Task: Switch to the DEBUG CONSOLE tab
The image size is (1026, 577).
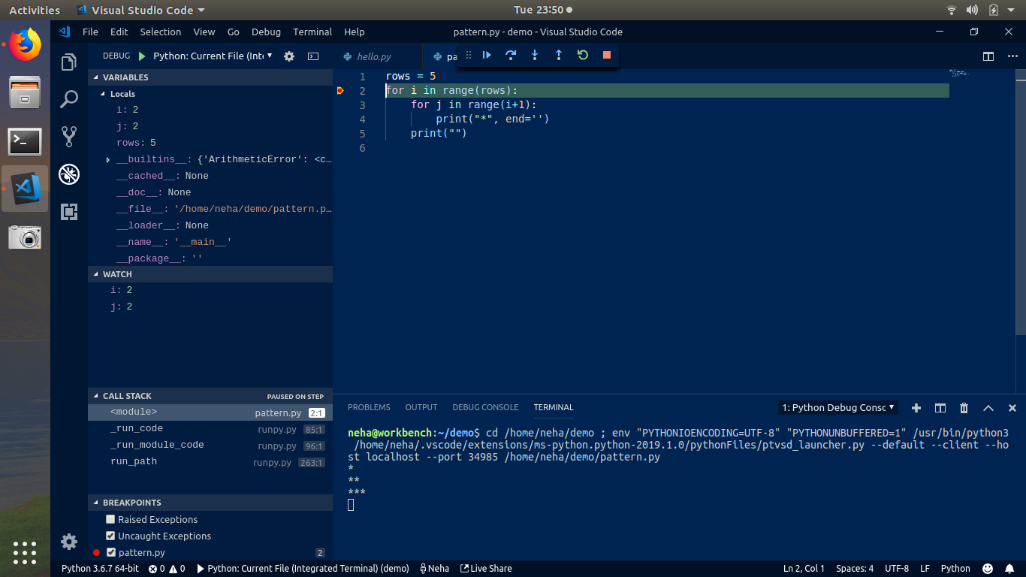Action: point(485,407)
